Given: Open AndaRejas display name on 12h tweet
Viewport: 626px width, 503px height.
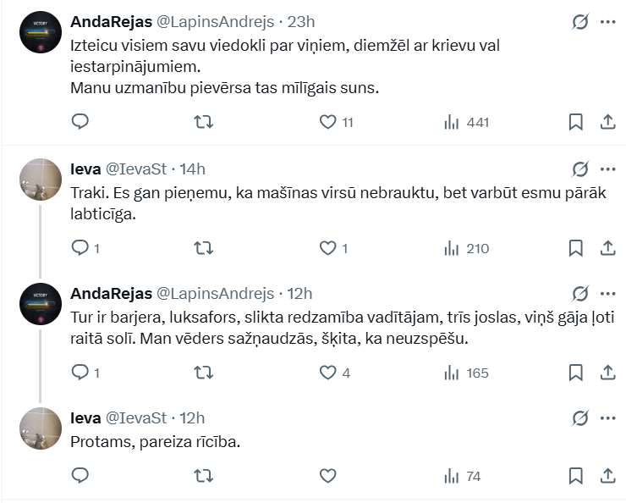Looking at the screenshot, I should point(110,294).
